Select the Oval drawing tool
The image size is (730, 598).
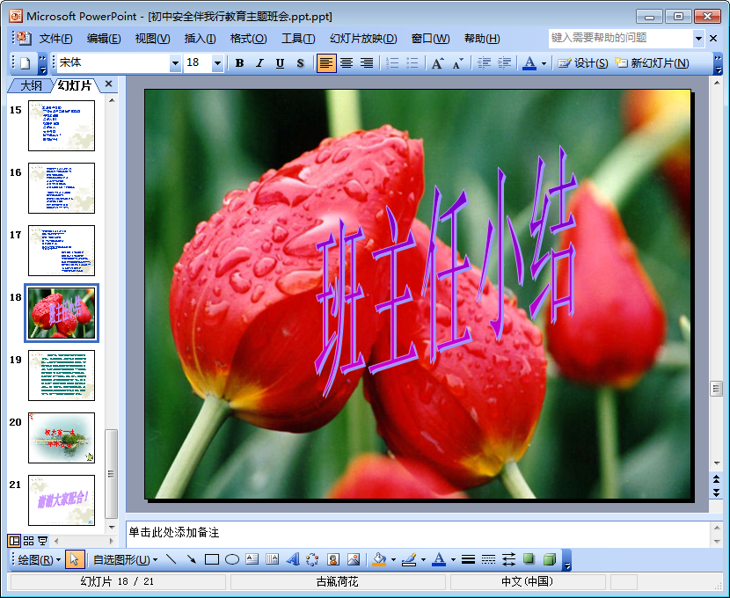[x=232, y=559]
